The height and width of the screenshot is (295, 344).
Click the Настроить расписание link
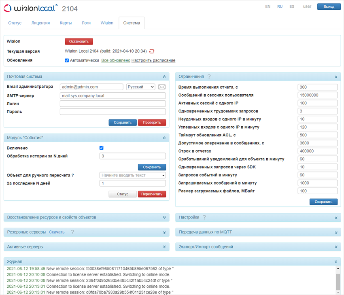[x=153, y=60]
